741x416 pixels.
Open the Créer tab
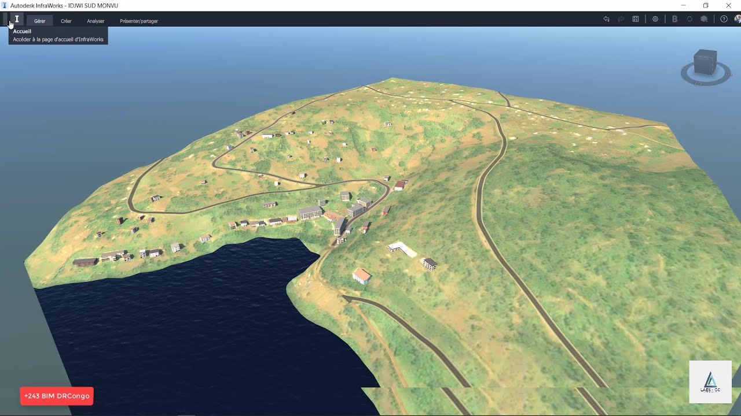[66, 21]
